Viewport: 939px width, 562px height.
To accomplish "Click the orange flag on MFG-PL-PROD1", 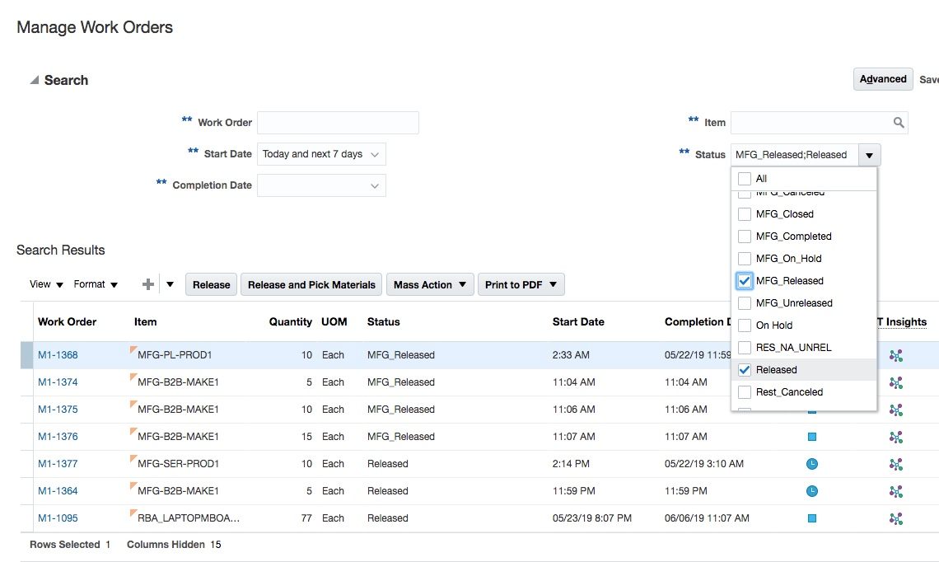I will point(133,350).
